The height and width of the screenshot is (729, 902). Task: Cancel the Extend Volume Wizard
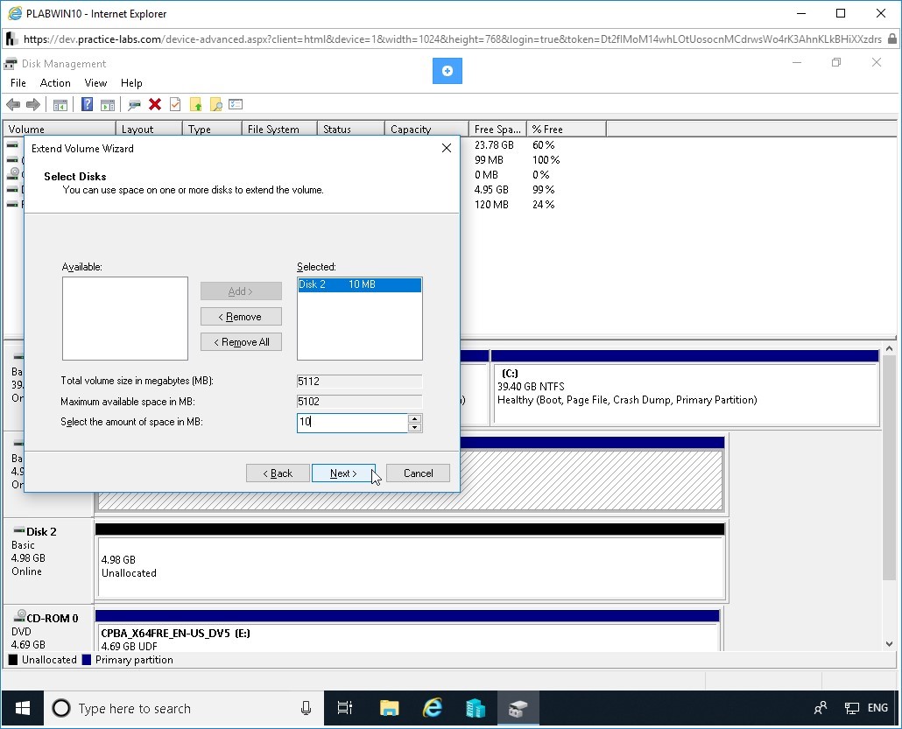[x=419, y=473]
